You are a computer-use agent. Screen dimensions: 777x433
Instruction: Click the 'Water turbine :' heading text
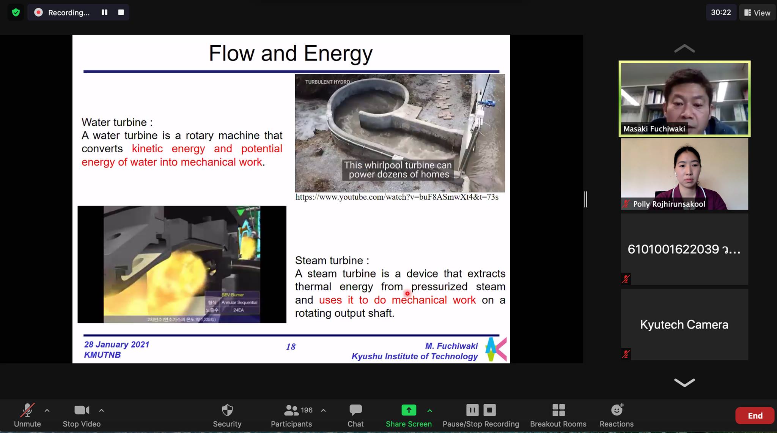[117, 122]
